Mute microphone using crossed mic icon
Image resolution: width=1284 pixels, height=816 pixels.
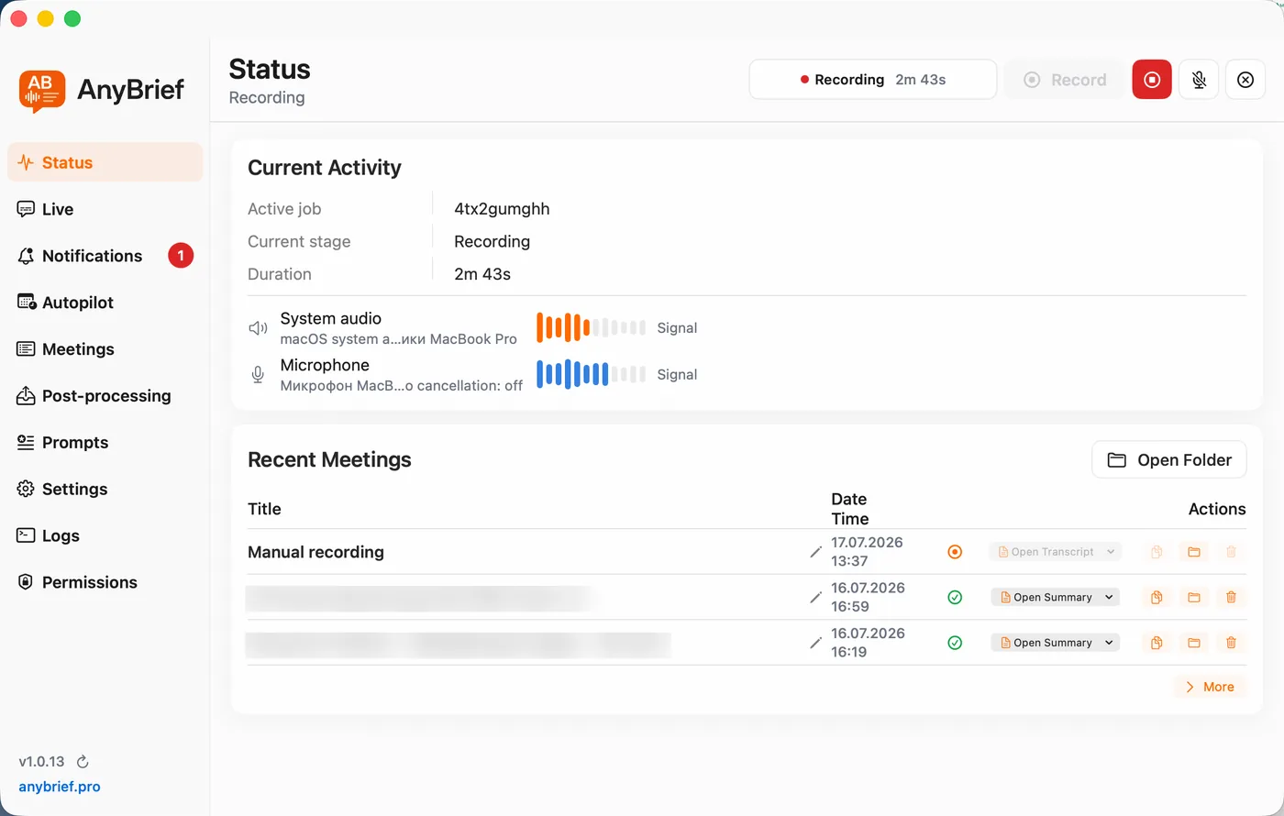point(1199,80)
